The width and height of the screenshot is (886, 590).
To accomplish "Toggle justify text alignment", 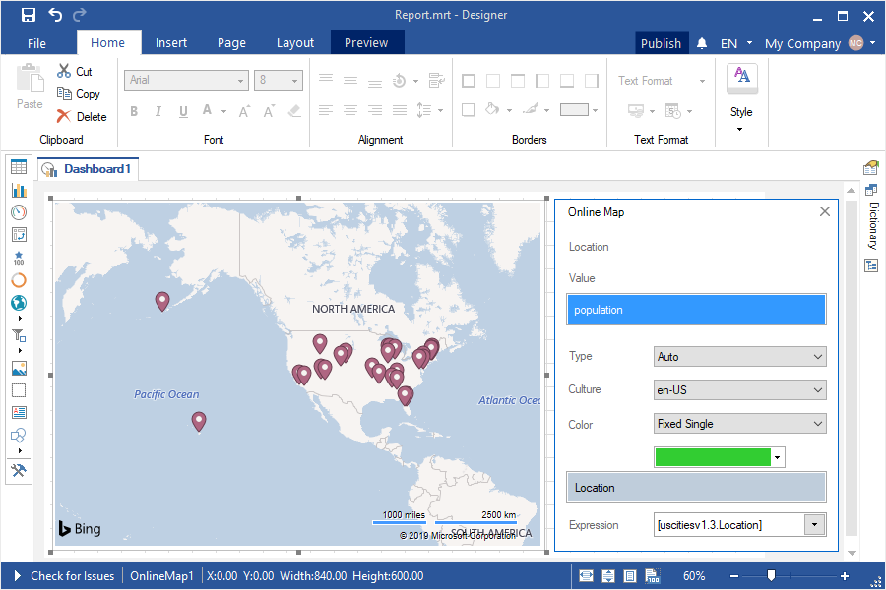I will 400,109.
